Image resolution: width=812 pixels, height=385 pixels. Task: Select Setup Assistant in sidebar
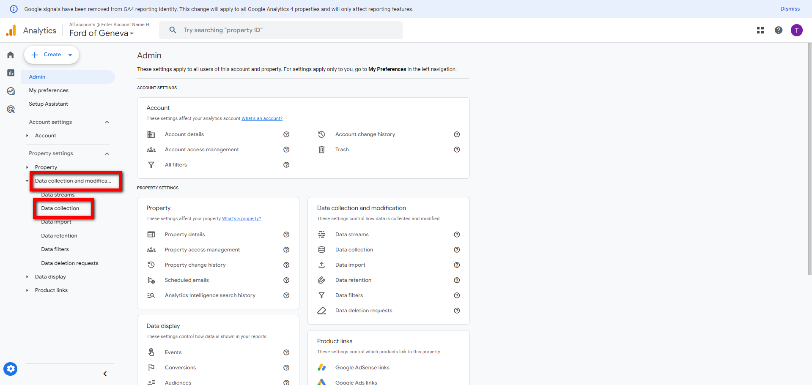click(48, 104)
